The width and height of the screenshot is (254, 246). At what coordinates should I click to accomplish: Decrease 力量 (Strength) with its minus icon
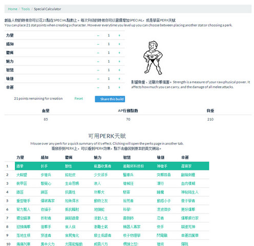[98, 35]
